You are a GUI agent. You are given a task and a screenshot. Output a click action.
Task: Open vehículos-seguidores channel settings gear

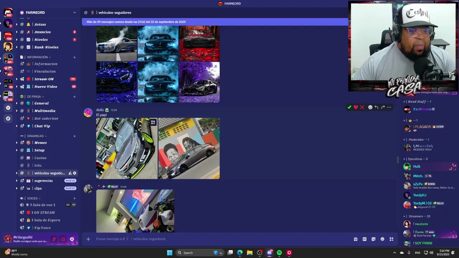pos(75,173)
